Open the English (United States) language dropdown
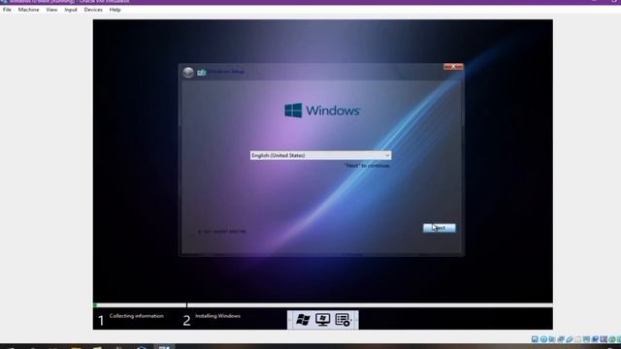 pos(320,155)
